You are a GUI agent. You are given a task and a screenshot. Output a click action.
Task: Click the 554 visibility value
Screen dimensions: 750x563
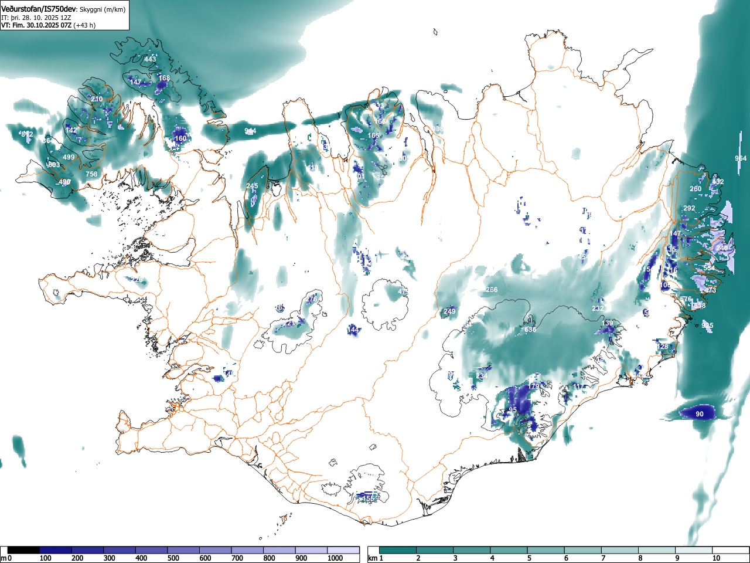(x=709, y=268)
